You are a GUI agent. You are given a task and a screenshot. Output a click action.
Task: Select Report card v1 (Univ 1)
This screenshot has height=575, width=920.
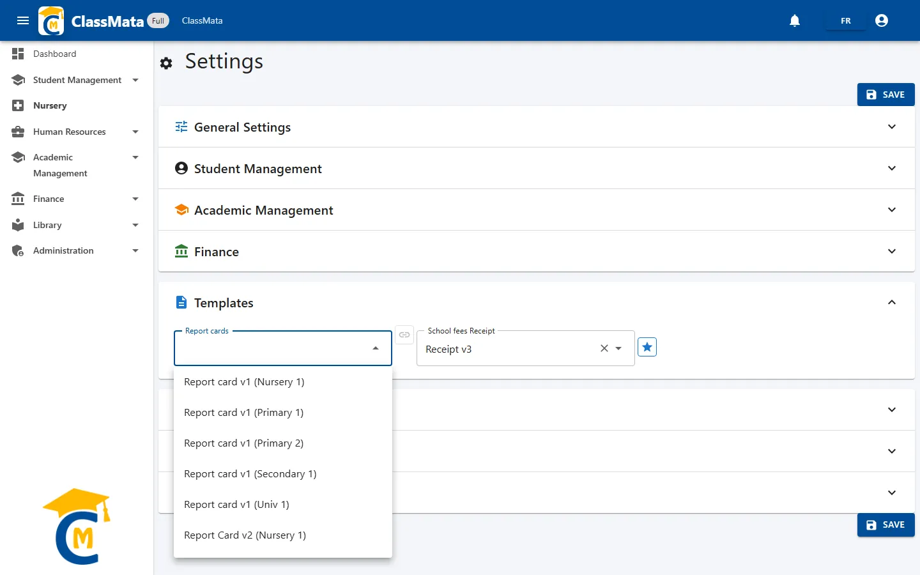(x=283, y=505)
